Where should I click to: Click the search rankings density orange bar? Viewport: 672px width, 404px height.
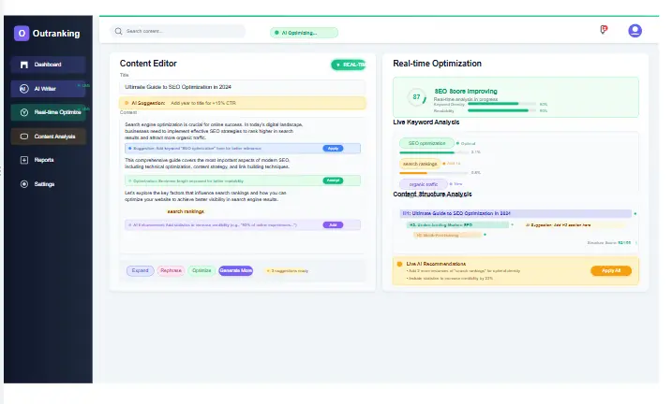pyautogui.click(x=413, y=173)
